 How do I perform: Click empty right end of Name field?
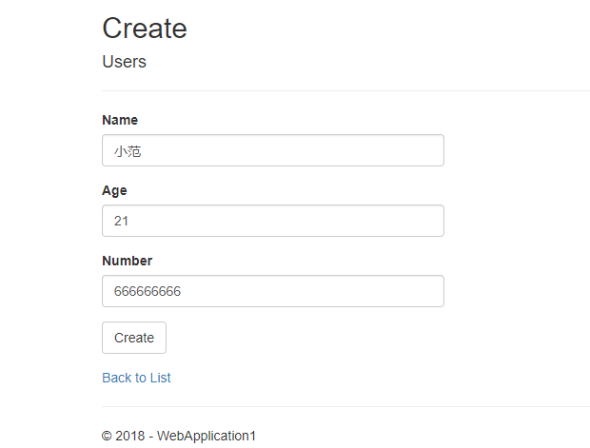point(419,150)
